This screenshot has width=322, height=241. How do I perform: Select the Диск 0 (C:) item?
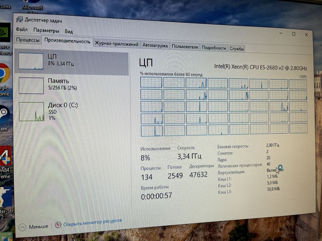(x=71, y=112)
